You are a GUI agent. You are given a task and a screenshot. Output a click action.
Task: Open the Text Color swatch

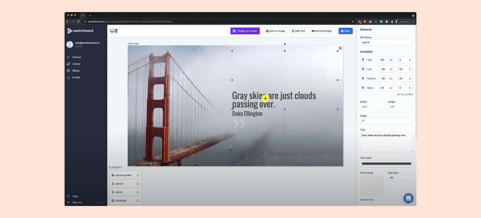(x=386, y=164)
